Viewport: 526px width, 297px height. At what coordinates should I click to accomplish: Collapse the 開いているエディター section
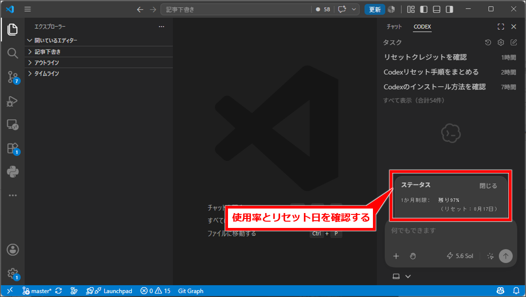[99, 41]
